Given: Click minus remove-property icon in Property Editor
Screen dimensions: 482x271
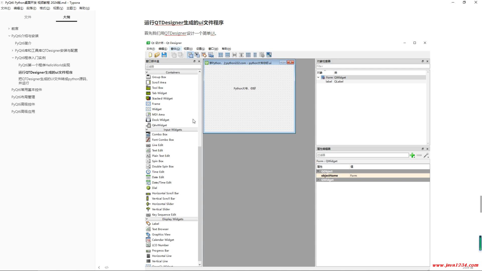Looking at the screenshot, I should point(419,155).
